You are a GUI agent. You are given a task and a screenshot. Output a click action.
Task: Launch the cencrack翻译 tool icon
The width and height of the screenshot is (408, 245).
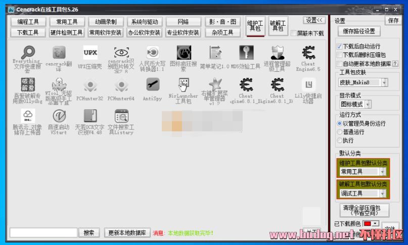59,53
